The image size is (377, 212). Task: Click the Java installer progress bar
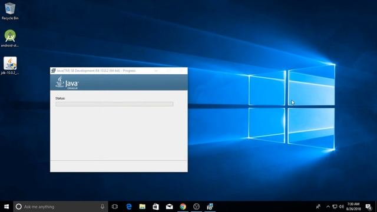114,104
